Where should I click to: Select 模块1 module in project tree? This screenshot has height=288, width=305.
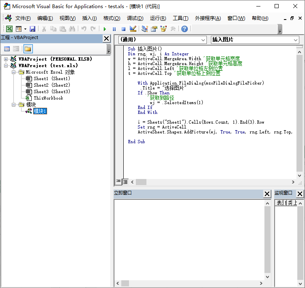click(40, 111)
